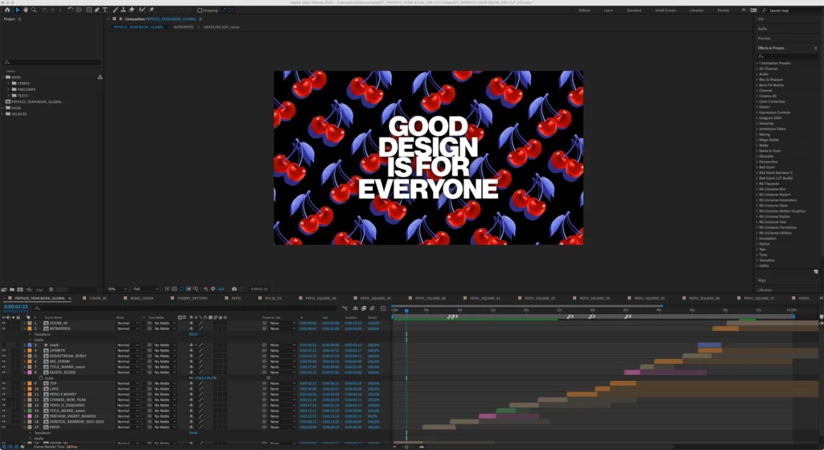Click the snapshot camera icon below viewer
Screen dimensions: 824x450
(234, 289)
